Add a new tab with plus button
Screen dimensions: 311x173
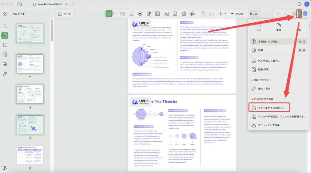tap(73, 4)
